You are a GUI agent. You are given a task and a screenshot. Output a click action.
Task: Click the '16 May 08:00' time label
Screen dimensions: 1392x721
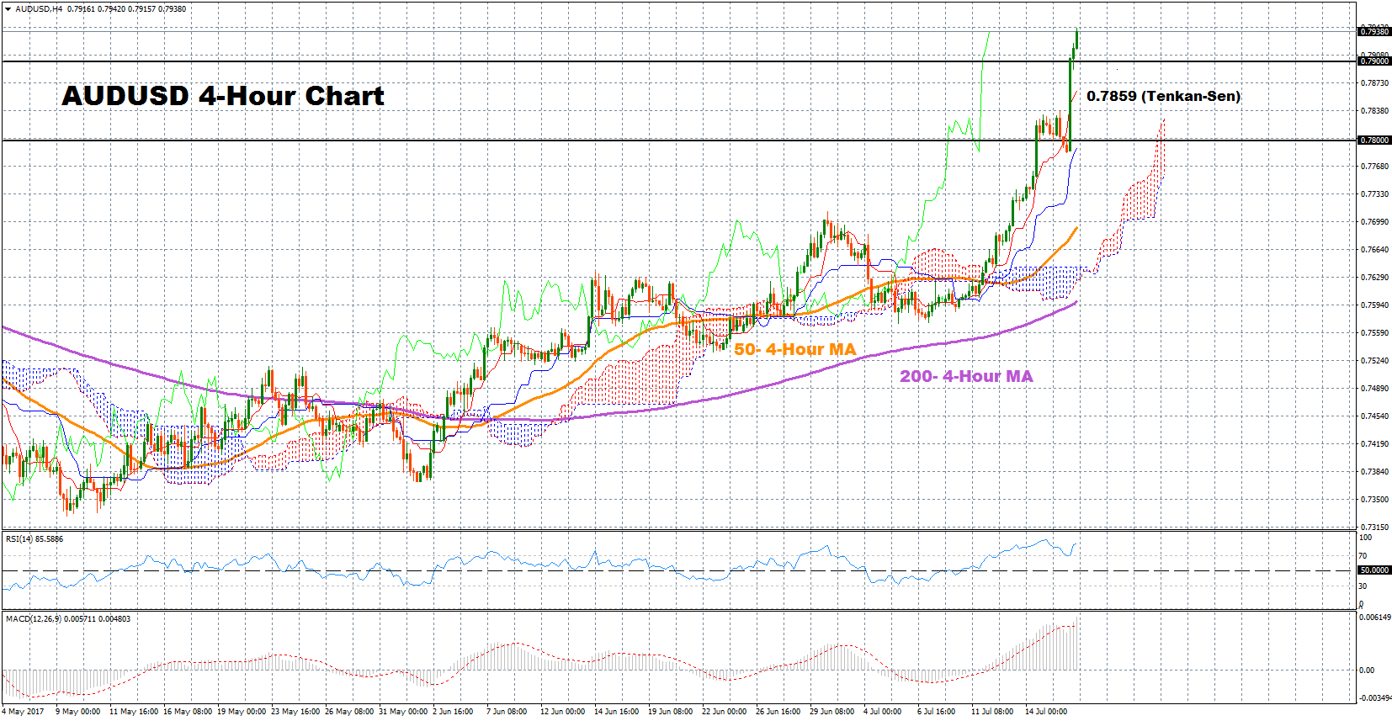188,712
